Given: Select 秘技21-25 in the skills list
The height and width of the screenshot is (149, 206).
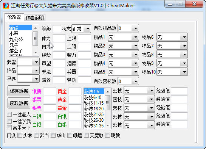Looking at the screenshot, I should 94,114.
